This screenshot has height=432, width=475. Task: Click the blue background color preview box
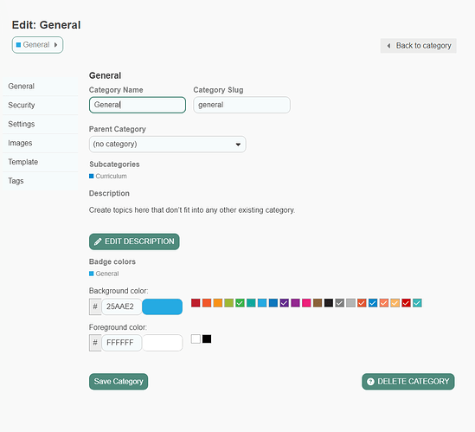163,306
